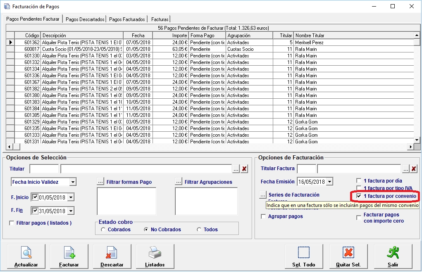Select Todos radio button
This screenshot has height=273, width=422.
tap(199, 230)
